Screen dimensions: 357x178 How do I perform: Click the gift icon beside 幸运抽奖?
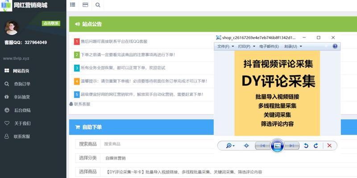(7, 97)
